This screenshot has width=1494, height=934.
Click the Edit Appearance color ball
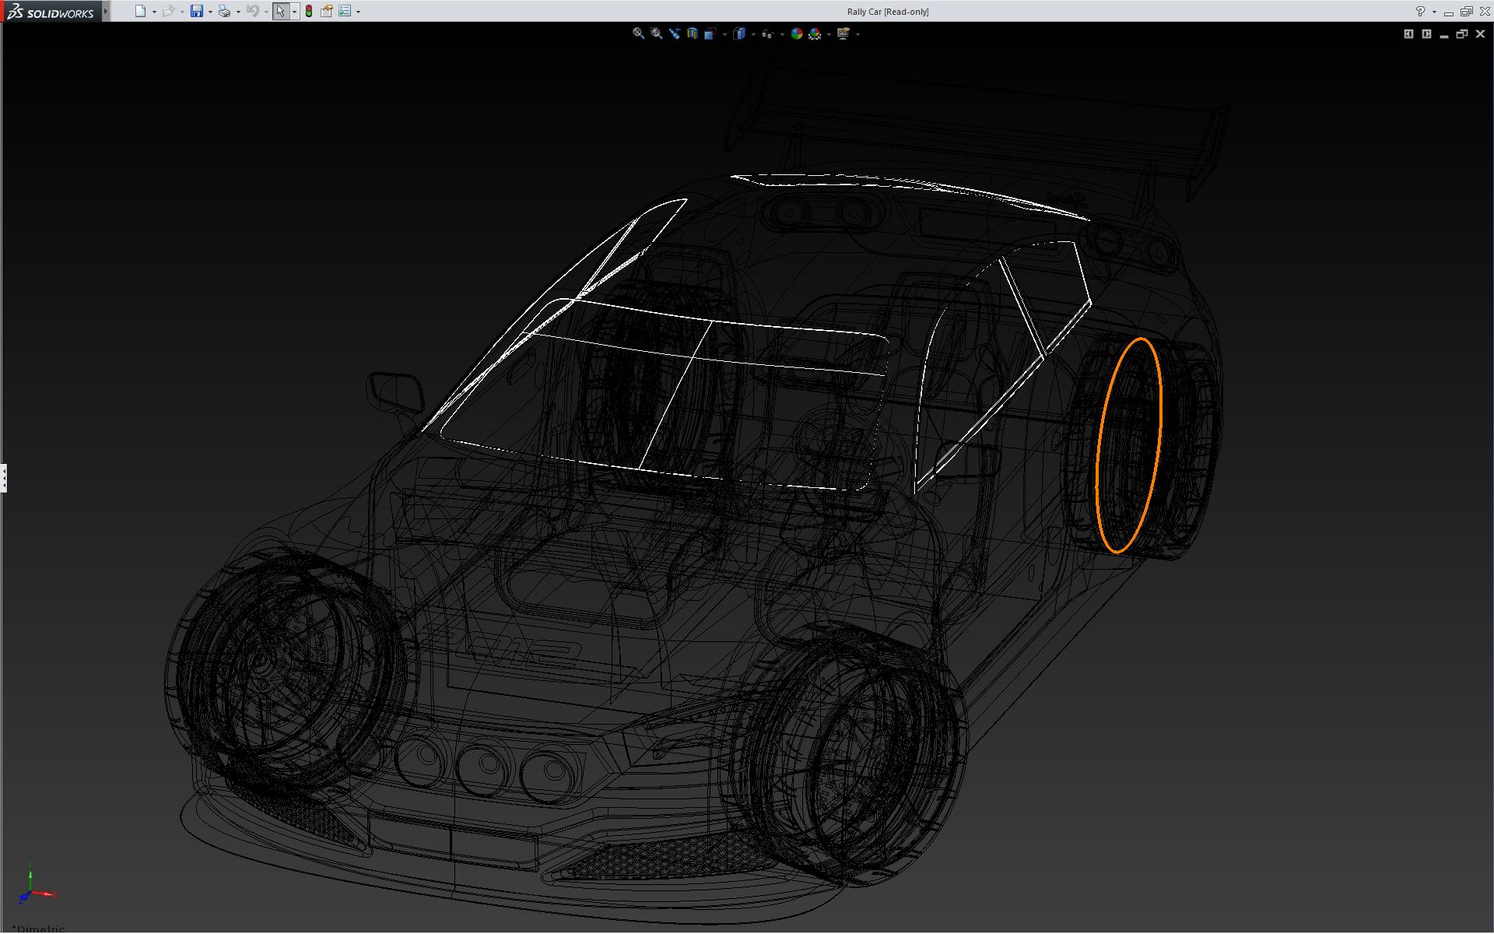[796, 33]
